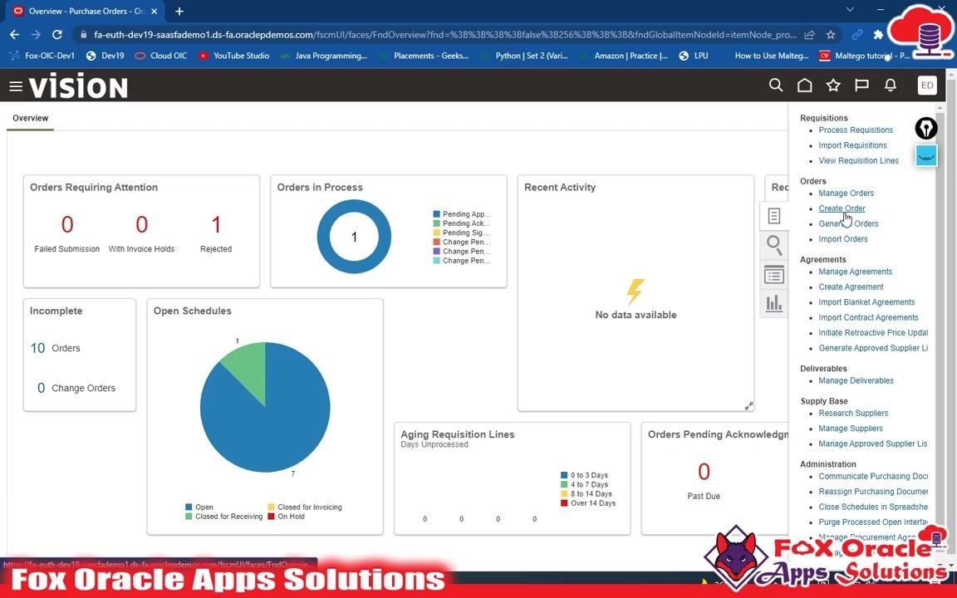
Task: Click the blue smile widget icon
Action: [x=926, y=156]
